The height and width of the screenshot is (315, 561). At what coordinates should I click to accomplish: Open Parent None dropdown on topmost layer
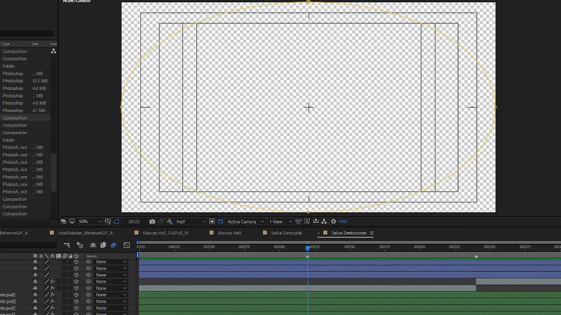(110, 262)
